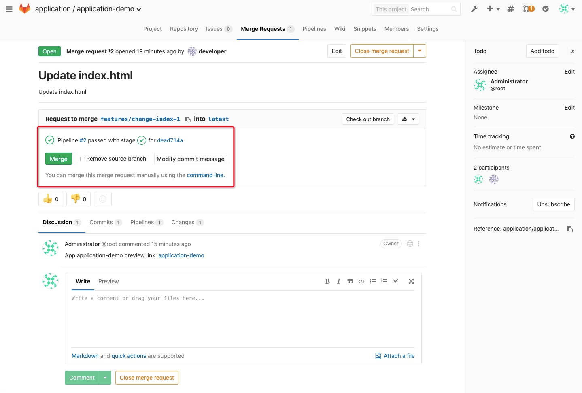Switch to the Commits tab
Viewport: 582px width, 393px height.
click(105, 222)
